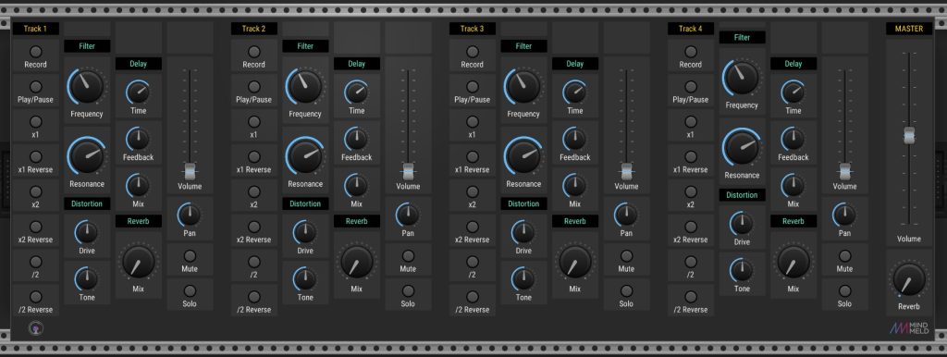Select Track 2 /2 speed button

254,262
